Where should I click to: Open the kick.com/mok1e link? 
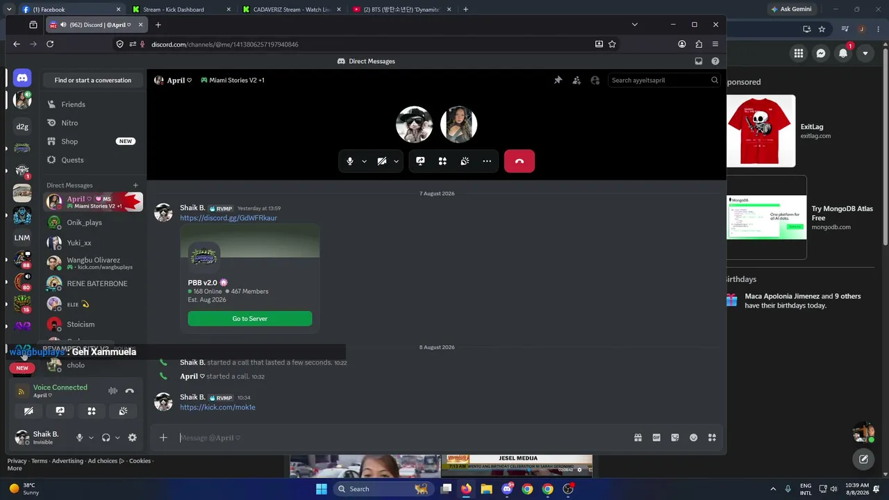pyautogui.click(x=217, y=408)
